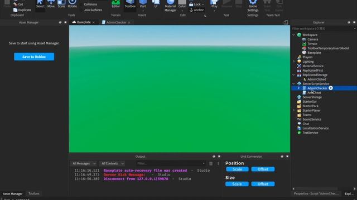Open Game Settings
Image resolution: width=357 pixels, height=200 pixels.
click(253, 6)
